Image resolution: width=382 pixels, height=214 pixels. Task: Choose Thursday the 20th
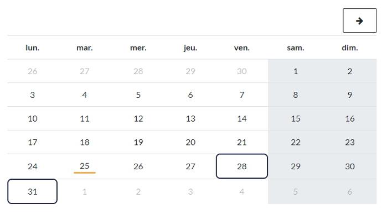pyautogui.click(x=190, y=142)
